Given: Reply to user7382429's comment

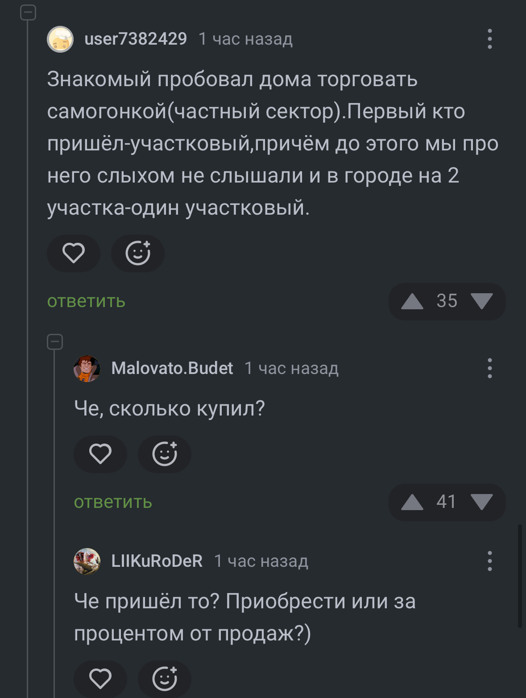Looking at the screenshot, I should click(x=86, y=301).
